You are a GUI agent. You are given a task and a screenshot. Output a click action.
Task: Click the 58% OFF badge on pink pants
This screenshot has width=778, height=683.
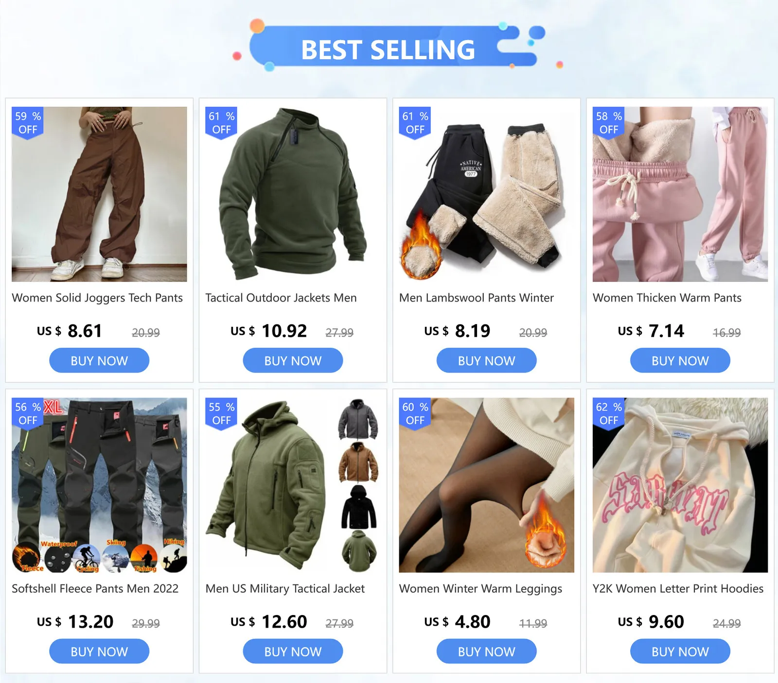click(x=609, y=123)
